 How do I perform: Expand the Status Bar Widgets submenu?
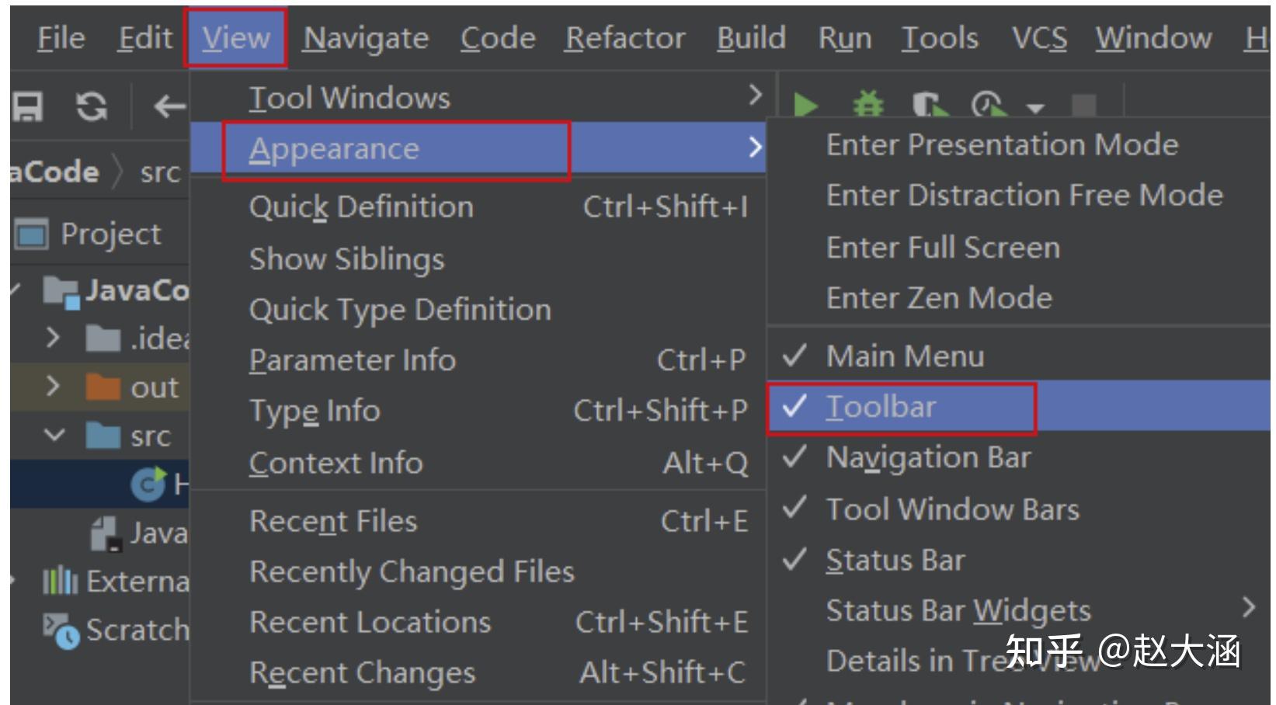(958, 611)
